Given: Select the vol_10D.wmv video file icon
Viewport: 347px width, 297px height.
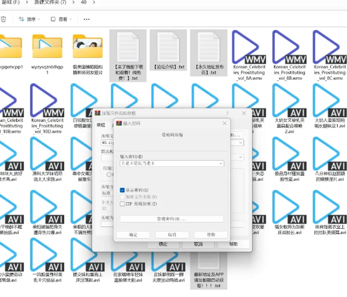Looking at the screenshot, I should coord(47,100).
